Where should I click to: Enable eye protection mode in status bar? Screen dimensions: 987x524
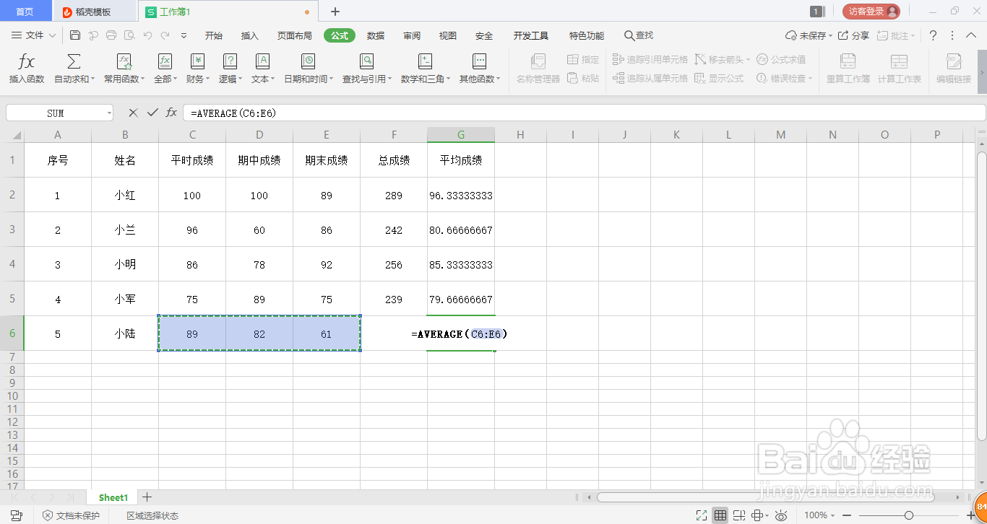point(780,515)
